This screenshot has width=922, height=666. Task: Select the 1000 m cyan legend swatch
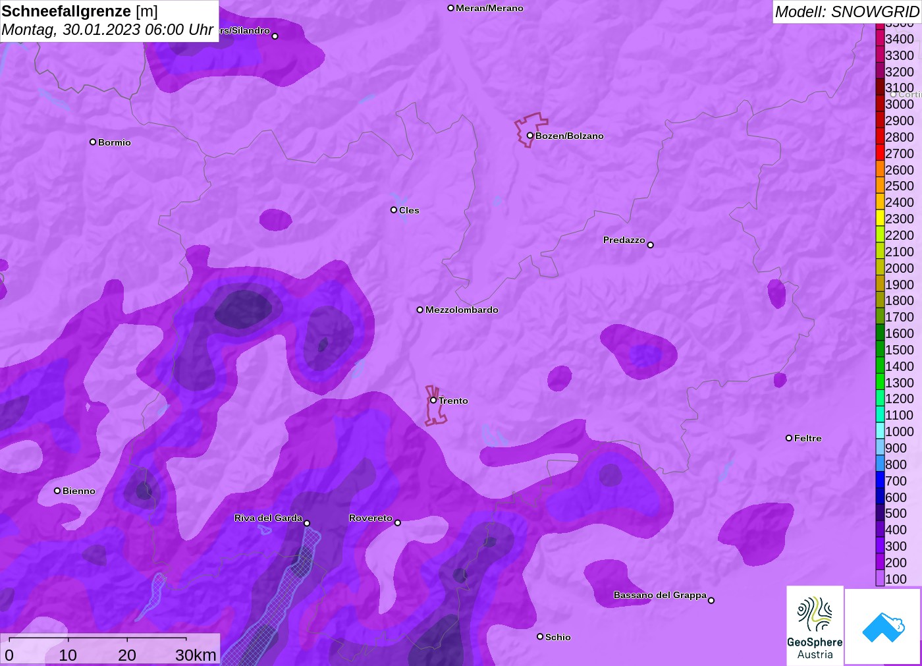point(880,431)
